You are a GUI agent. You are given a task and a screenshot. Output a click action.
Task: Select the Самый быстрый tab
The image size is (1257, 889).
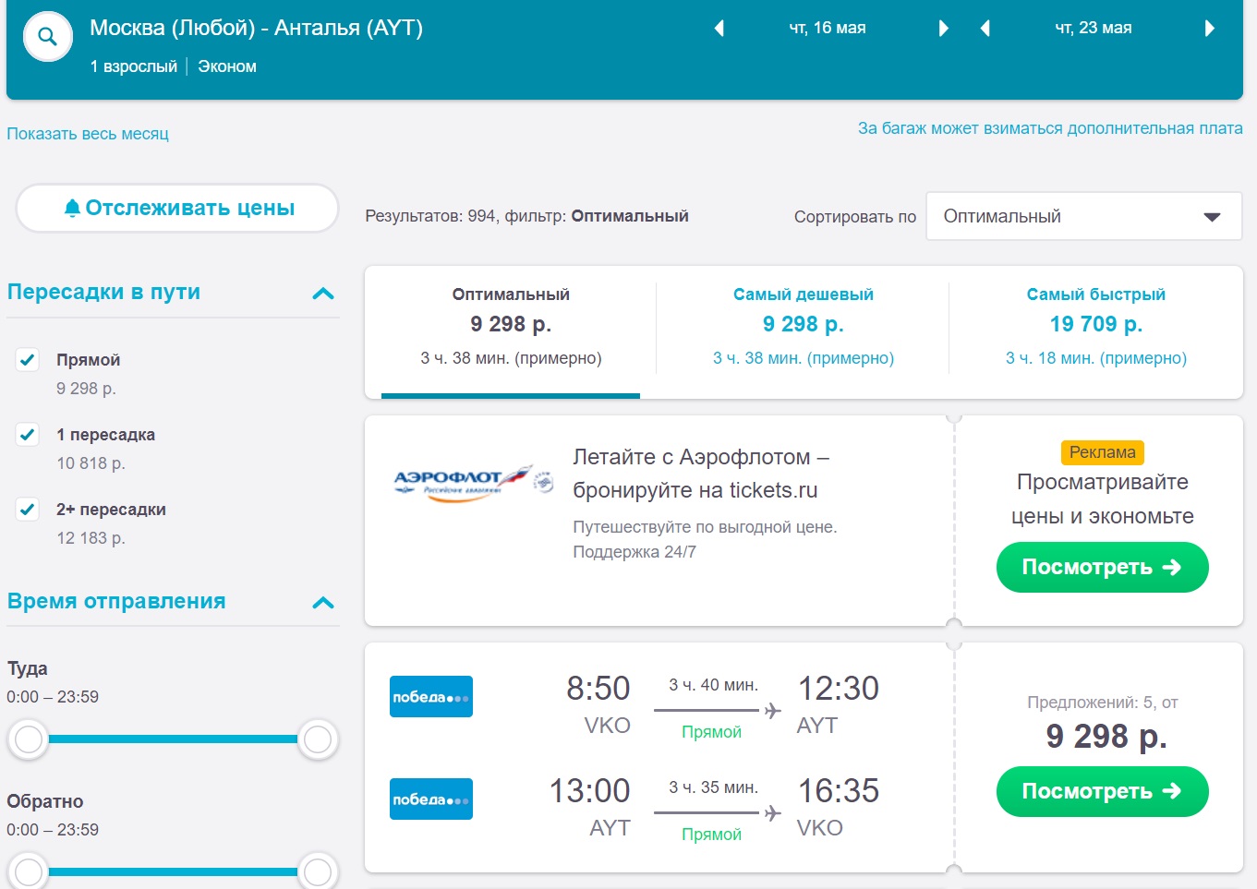[x=1095, y=327]
